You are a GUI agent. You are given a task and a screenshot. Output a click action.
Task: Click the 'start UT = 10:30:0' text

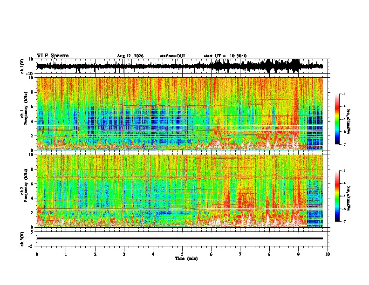coord(225,56)
